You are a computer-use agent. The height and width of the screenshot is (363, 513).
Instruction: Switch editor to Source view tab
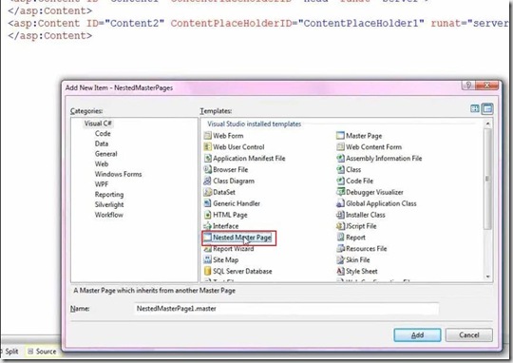42,352
